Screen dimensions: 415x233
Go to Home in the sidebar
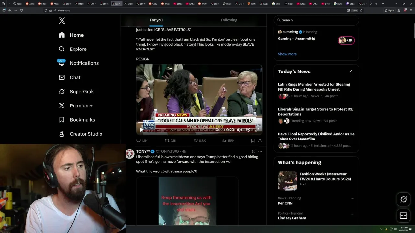pos(71,35)
